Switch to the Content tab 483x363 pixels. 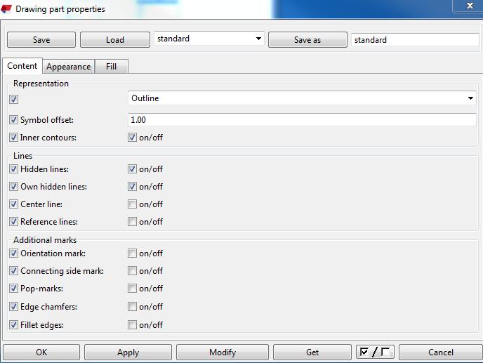22,66
